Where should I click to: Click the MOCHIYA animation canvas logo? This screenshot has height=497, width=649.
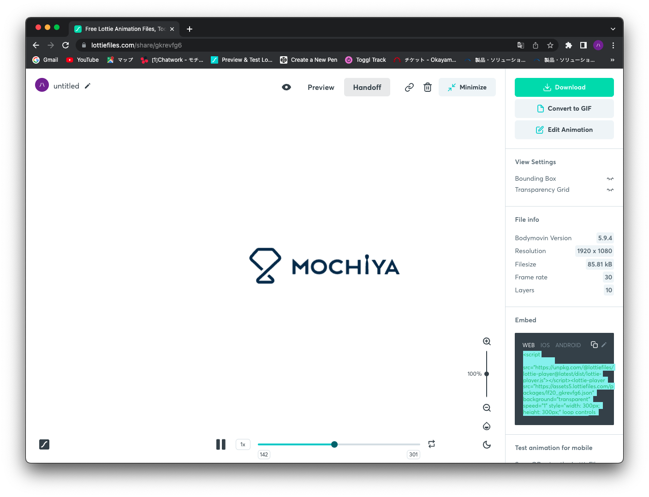(x=325, y=266)
